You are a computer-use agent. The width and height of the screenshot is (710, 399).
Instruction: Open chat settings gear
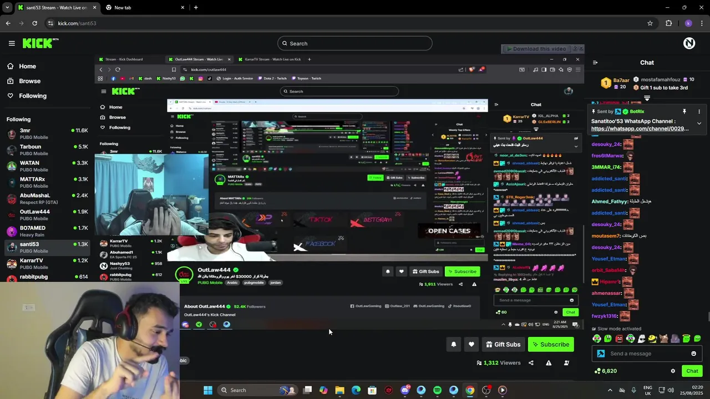[x=673, y=371]
